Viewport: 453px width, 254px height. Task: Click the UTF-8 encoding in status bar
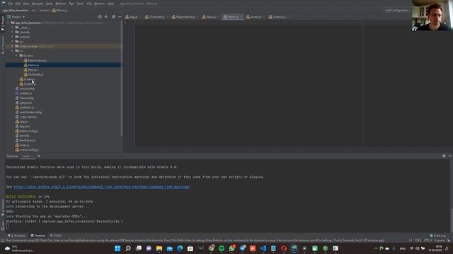(x=428, y=240)
